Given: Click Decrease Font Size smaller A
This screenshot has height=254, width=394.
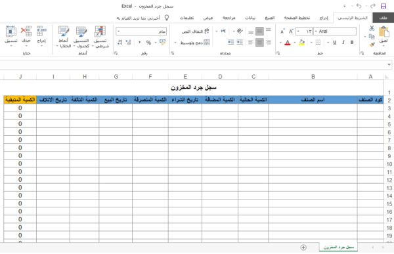Looking at the screenshot, I should 282,32.
